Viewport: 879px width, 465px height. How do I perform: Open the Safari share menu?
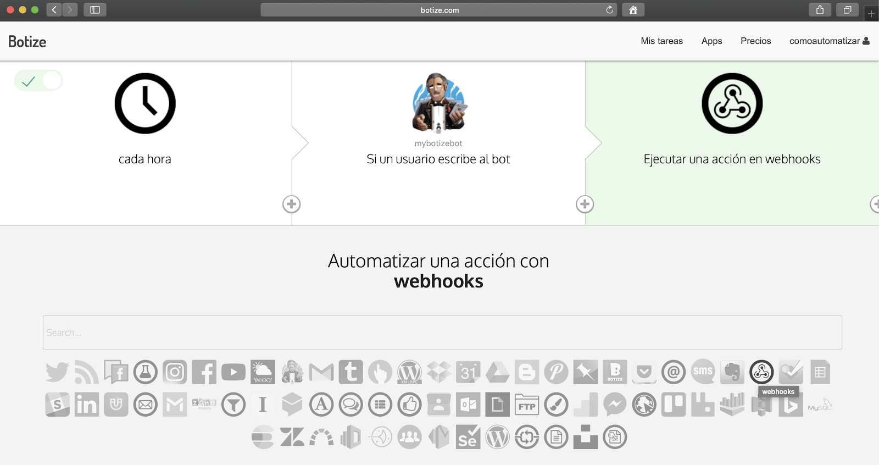click(x=820, y=10)
